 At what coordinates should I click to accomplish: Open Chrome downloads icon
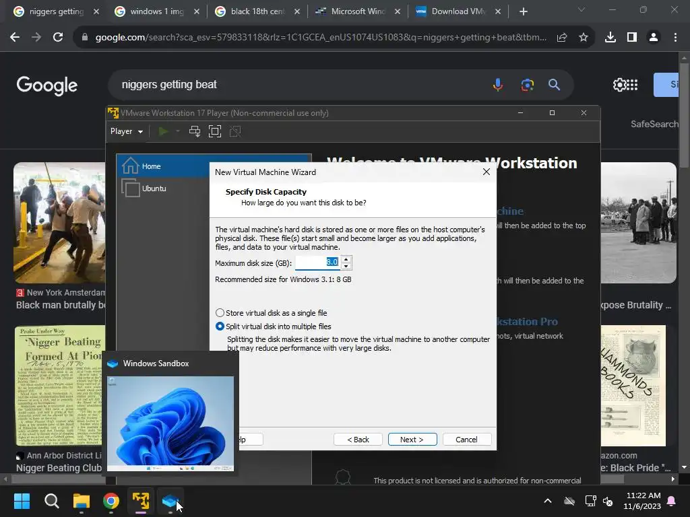pos(610,38)
